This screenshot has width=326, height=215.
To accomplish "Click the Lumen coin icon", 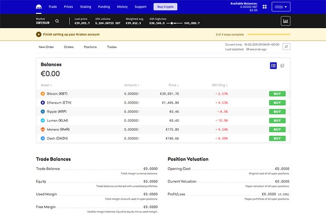I will (x=43, y=120).
